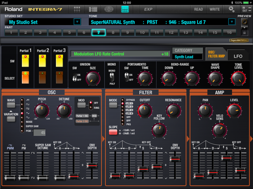Viewport: 253px width, 189px height.
Task: Expand the small arrow below Preview
Action: [244, 28]
